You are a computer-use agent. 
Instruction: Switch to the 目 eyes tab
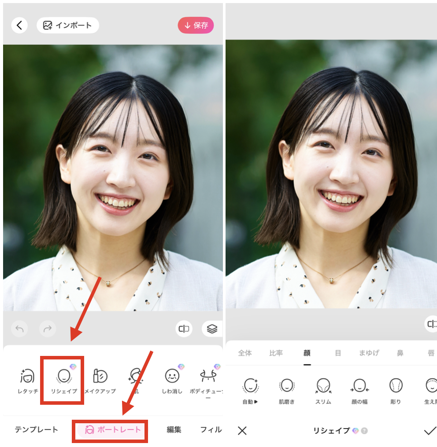(x=338, y=352)
